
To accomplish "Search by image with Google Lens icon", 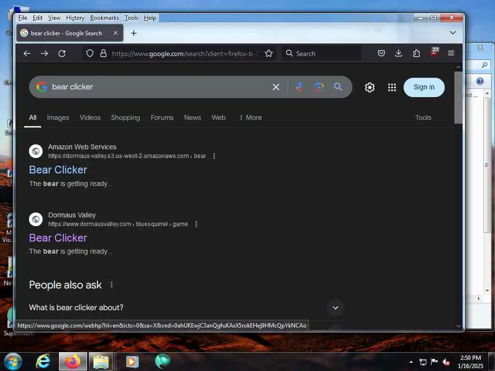I will pos(319,87).
